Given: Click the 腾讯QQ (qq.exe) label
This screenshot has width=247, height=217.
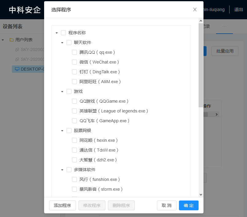Looking at the screenshot, I should point(97,52).
